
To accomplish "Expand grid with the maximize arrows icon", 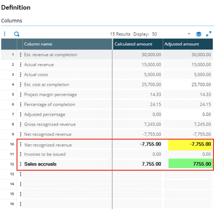I will 209,34.
